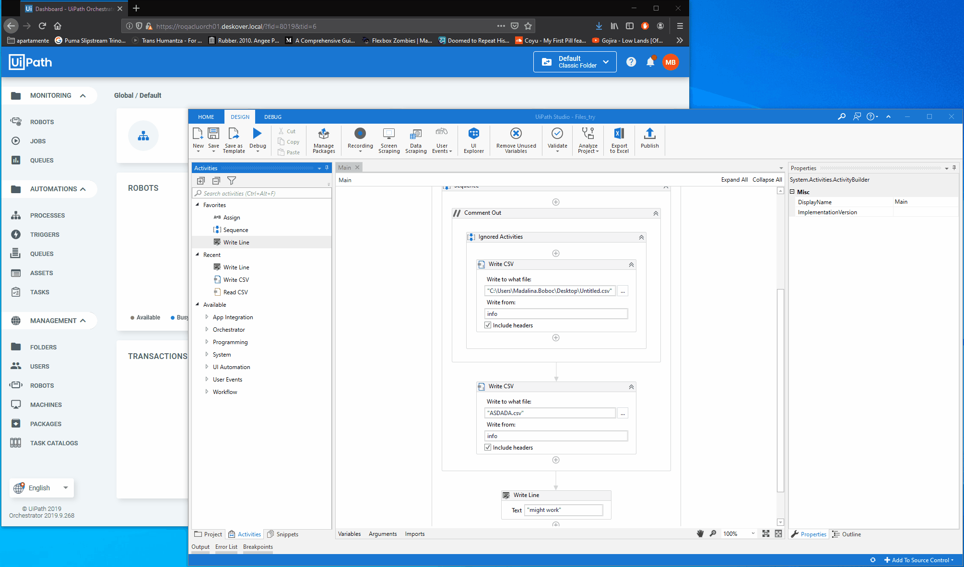Click Screen Scraping tool
This screenshot has height=567, width=964.
tap(388, 134)
